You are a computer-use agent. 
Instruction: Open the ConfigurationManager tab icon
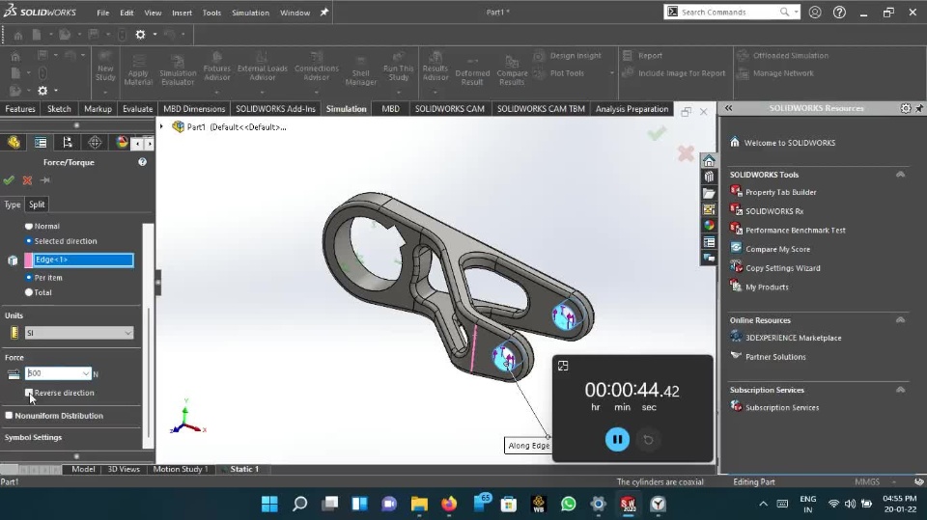click(x=68, y=143)
